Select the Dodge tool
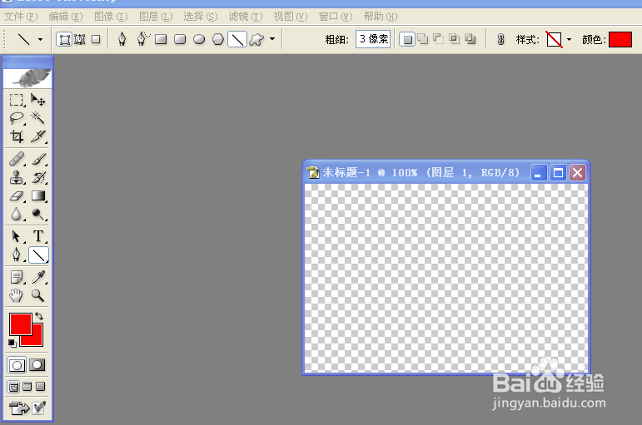 coord(38,214)
